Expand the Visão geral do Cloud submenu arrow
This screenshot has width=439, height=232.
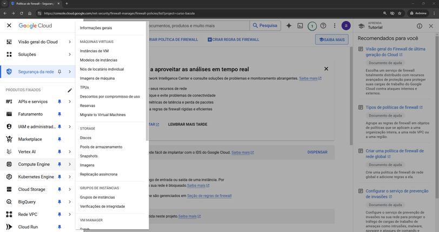(x=70, y=42)
